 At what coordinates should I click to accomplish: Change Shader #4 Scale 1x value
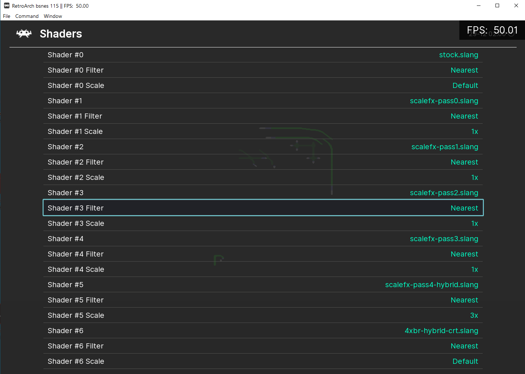click(x=474, y=269)
